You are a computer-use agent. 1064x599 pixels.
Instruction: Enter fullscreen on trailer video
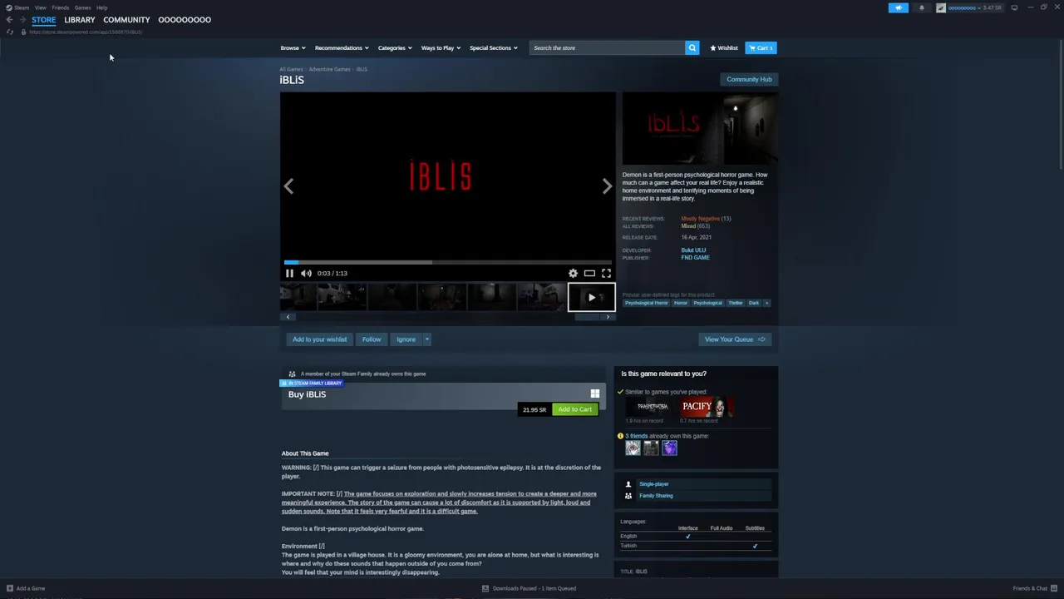[606, 273]
